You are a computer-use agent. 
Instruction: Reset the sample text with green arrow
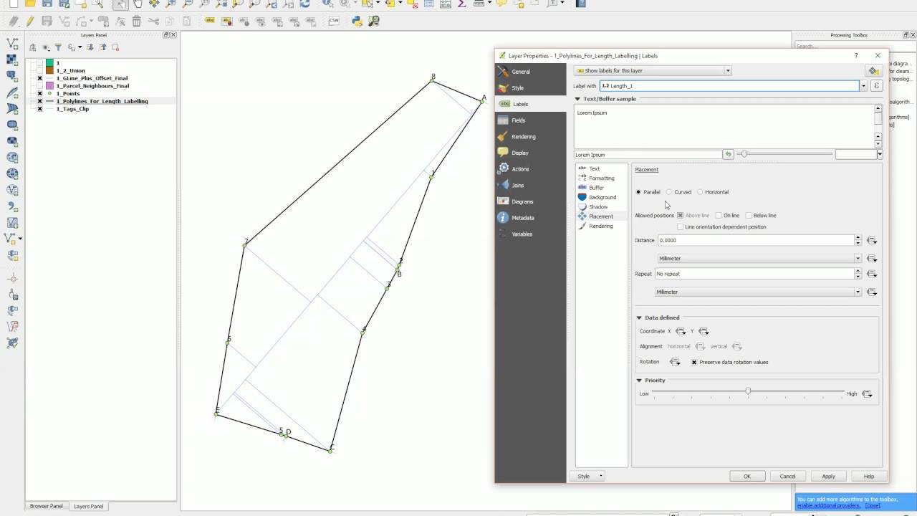(x=728, y=154)
